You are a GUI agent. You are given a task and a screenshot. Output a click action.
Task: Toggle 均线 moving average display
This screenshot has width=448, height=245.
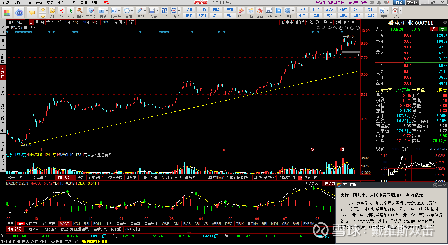tap(309, 22)
